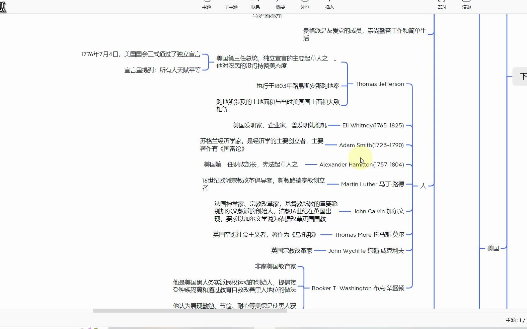Select the 人 parent node
The width and height of the screenshot is (527, 329).
[x=423, y=186]
